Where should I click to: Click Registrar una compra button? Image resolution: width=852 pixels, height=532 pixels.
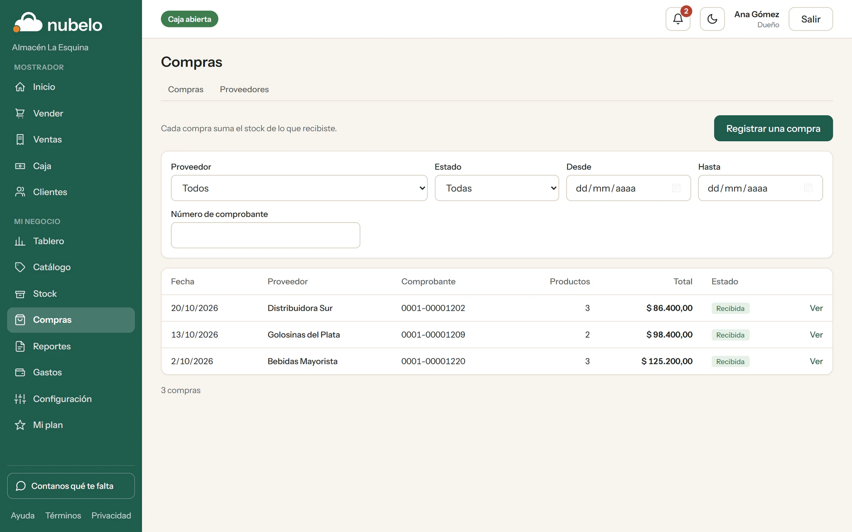click(x=773, y=129)
